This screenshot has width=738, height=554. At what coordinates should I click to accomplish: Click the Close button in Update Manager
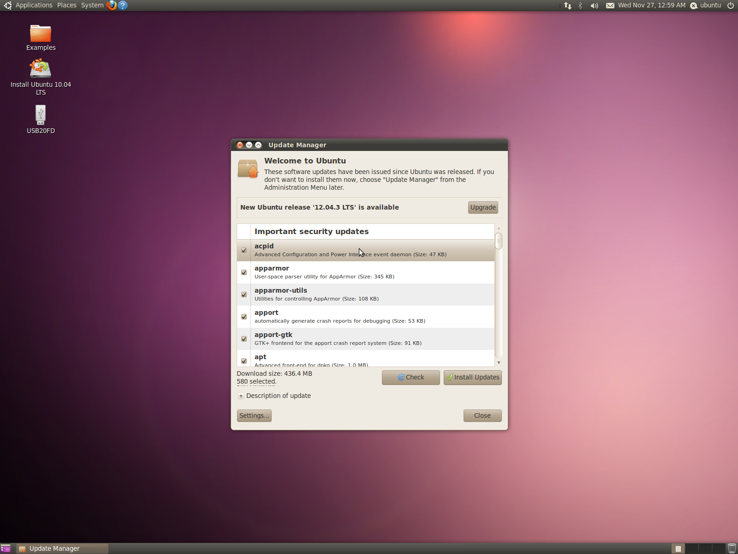(482, 415)
